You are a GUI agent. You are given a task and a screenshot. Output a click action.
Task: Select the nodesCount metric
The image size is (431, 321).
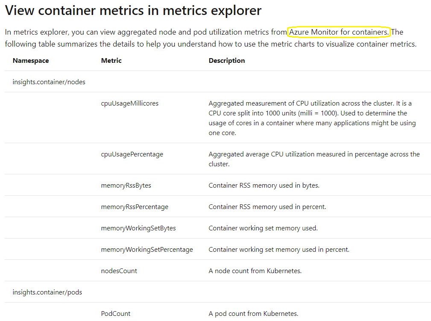(x=119, y=271)
